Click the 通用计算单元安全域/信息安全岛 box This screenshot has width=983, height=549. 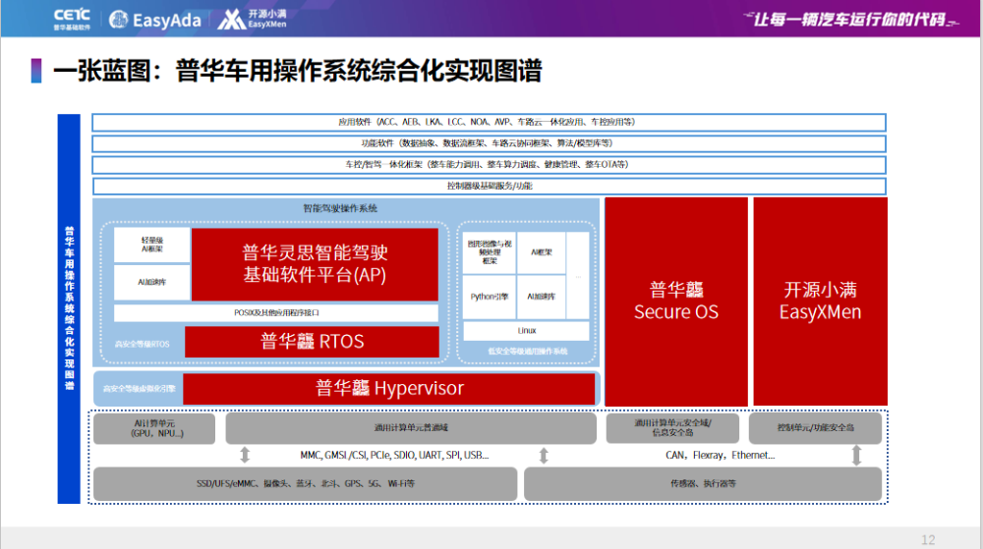[672, 428]
